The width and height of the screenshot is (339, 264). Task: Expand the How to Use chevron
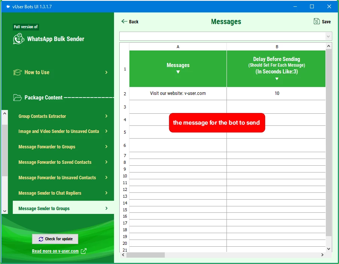click(x=106, y=72)
